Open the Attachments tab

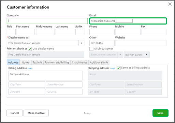point(79,62)
